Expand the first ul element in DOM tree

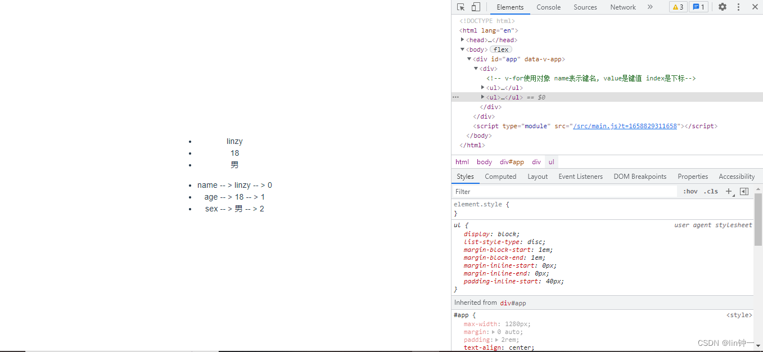click(483, 87)
